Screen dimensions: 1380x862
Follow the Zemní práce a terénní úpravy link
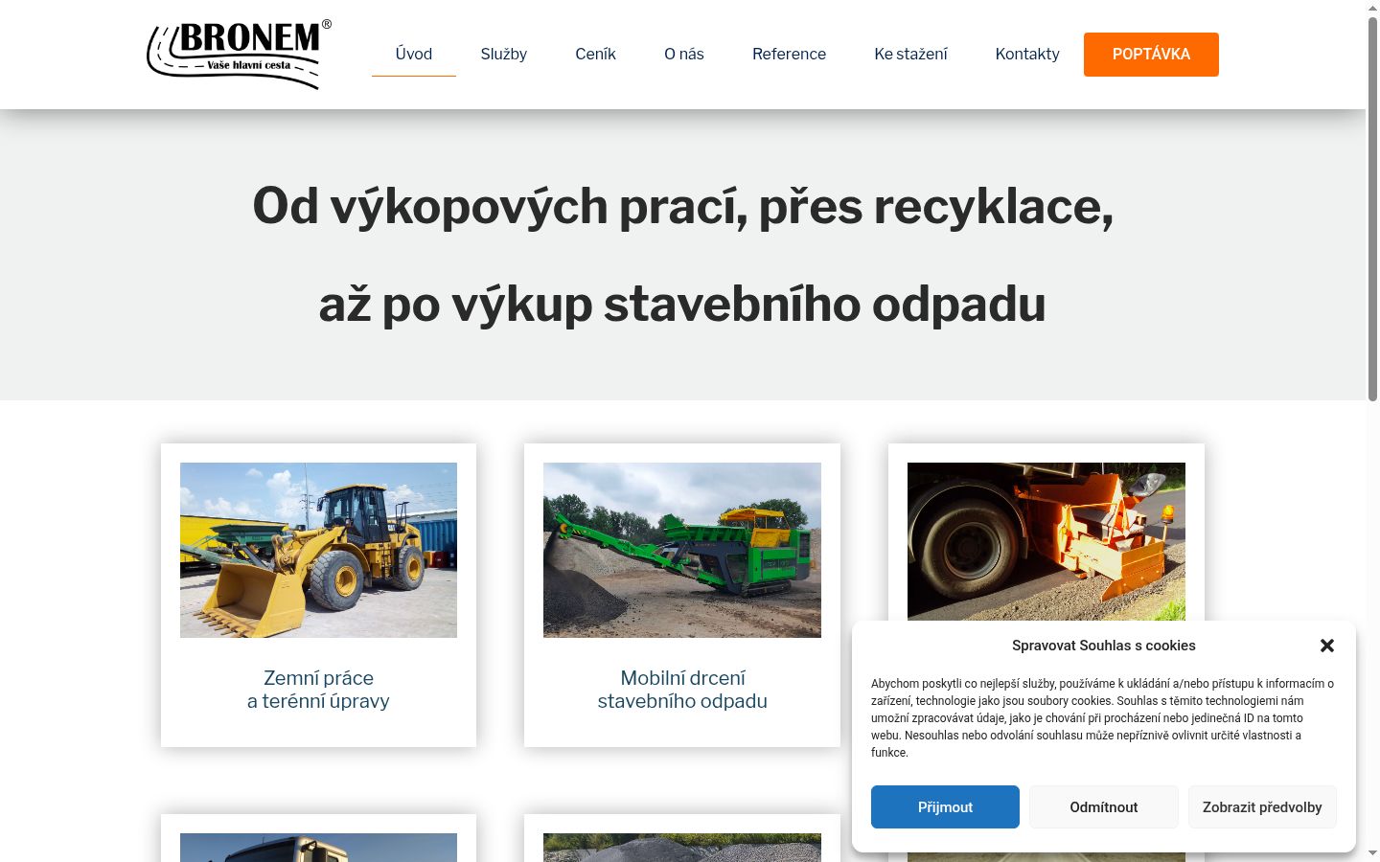[318, 690]
